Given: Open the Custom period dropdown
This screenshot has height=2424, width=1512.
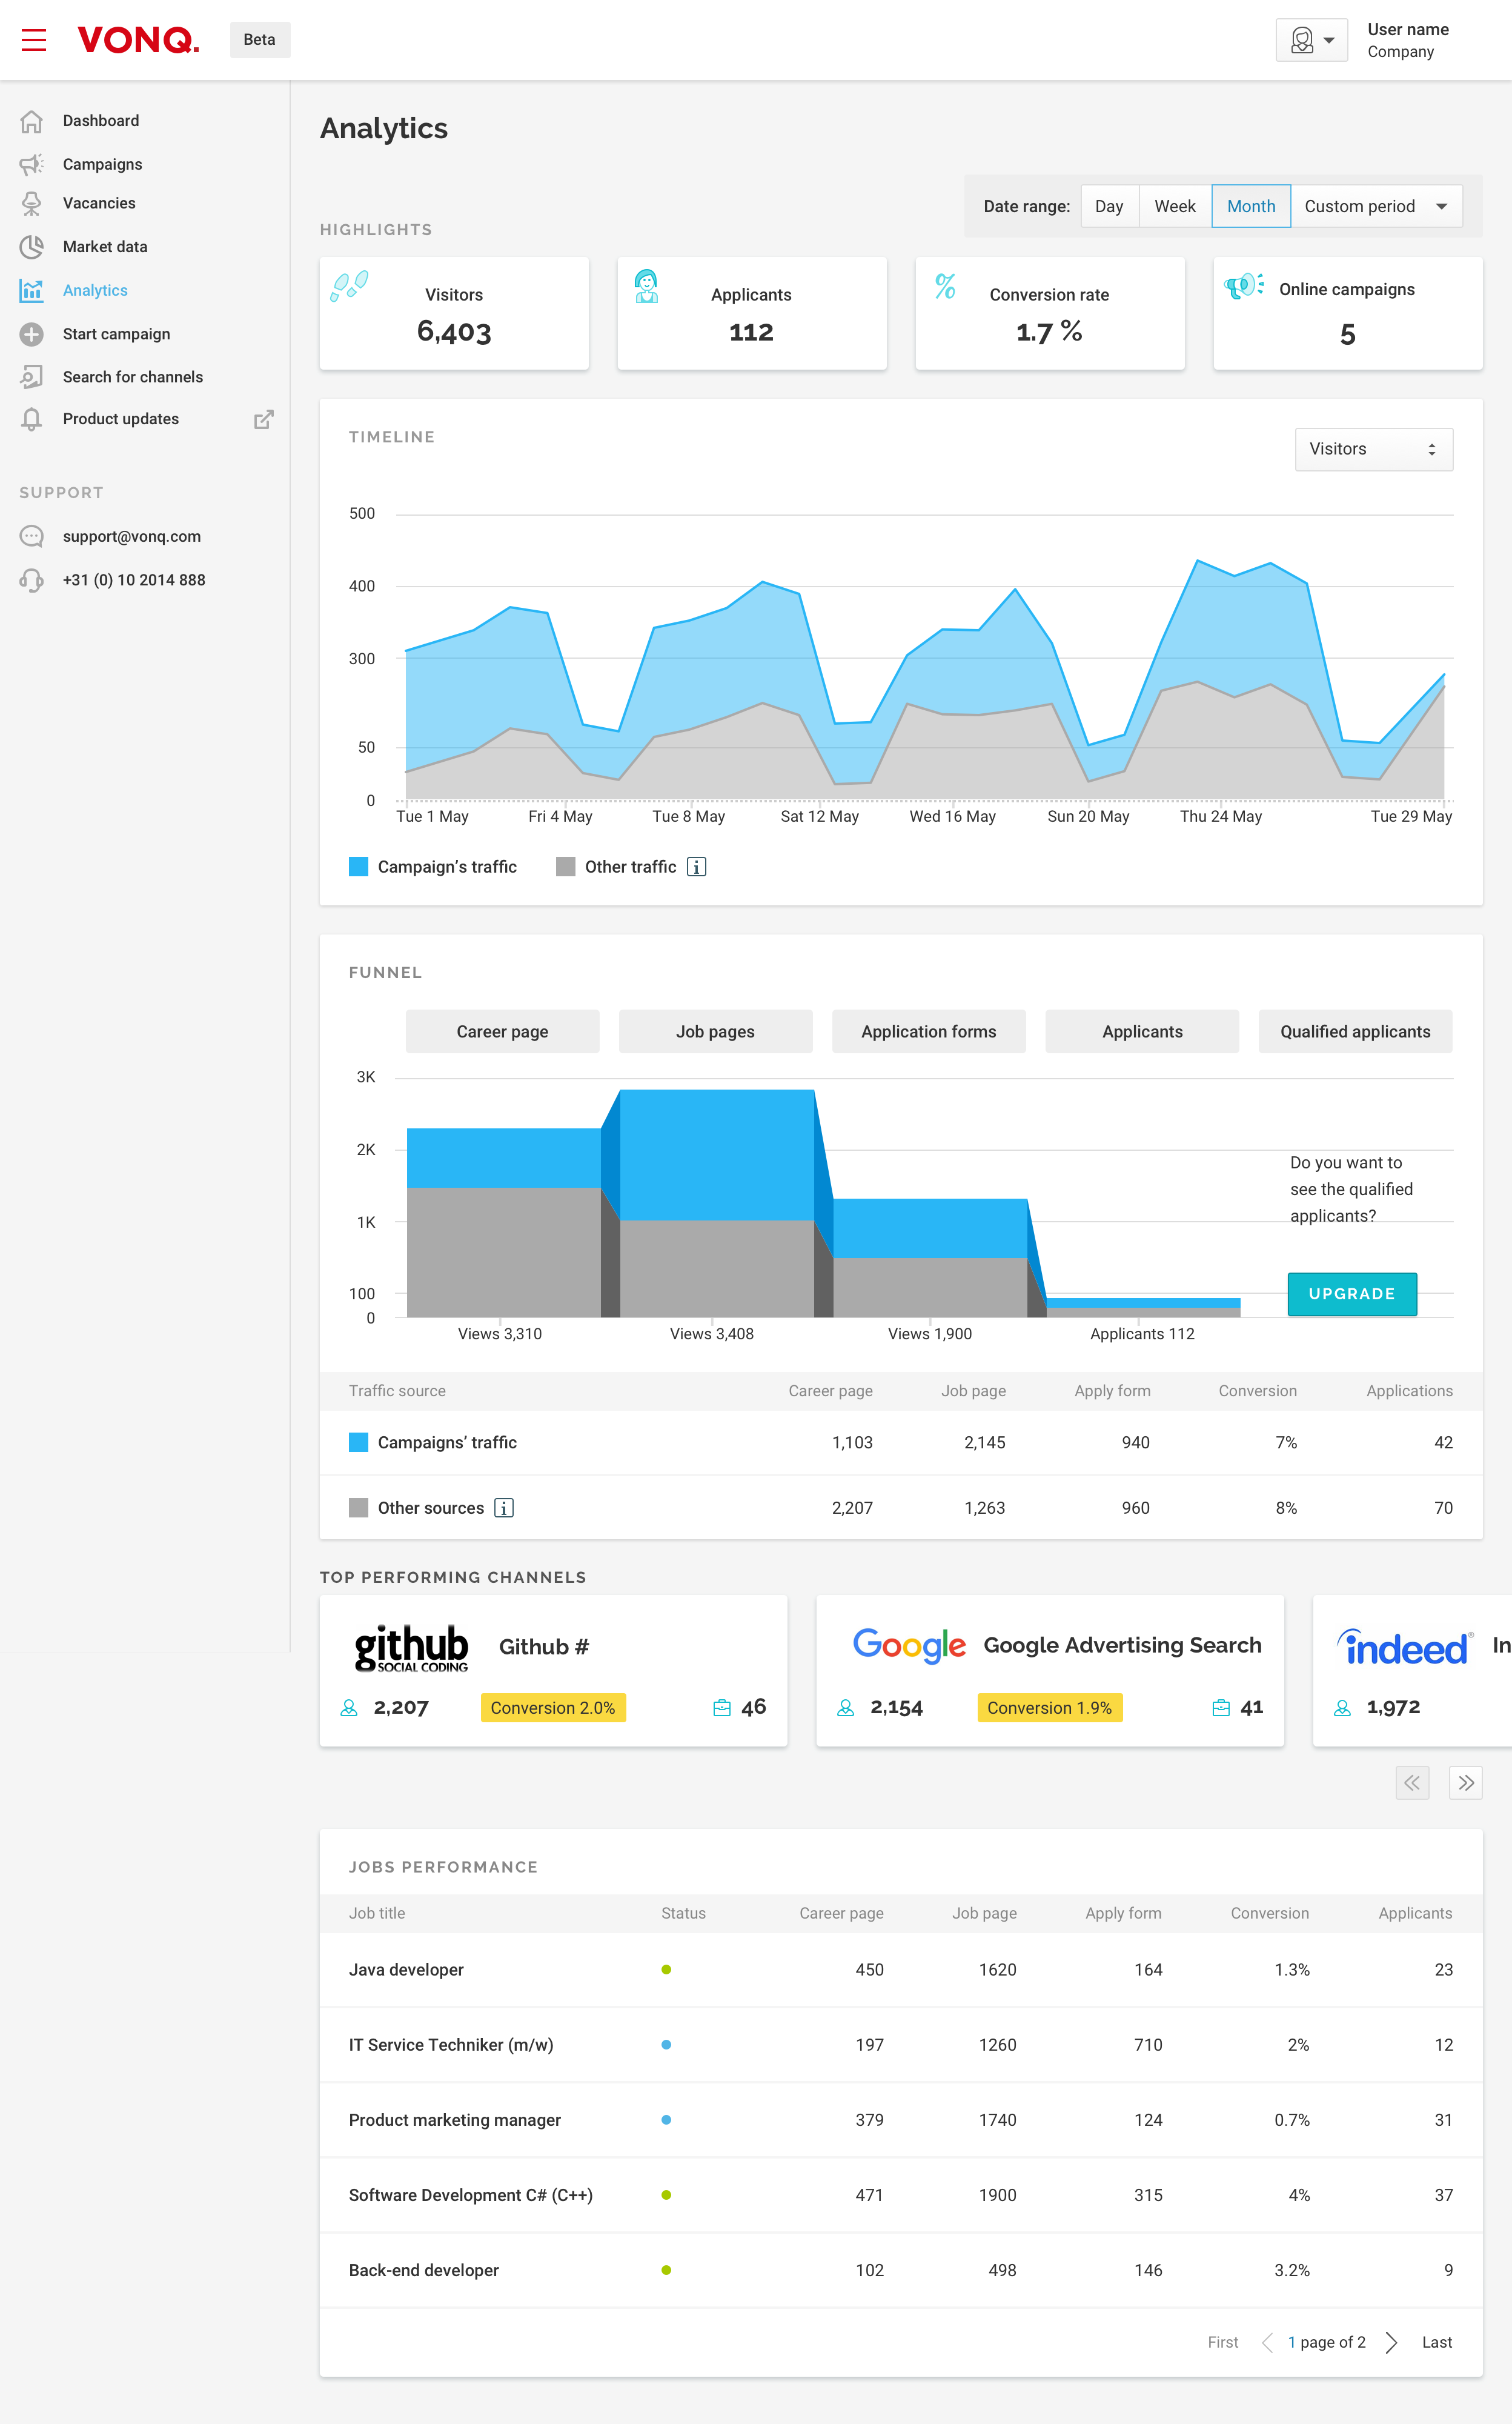Looking at the screenshot, I should coord(1378,205).
